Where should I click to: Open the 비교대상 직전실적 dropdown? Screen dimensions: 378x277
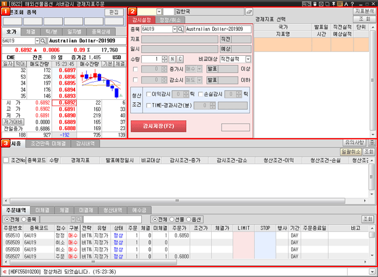[x=248, y=59]
